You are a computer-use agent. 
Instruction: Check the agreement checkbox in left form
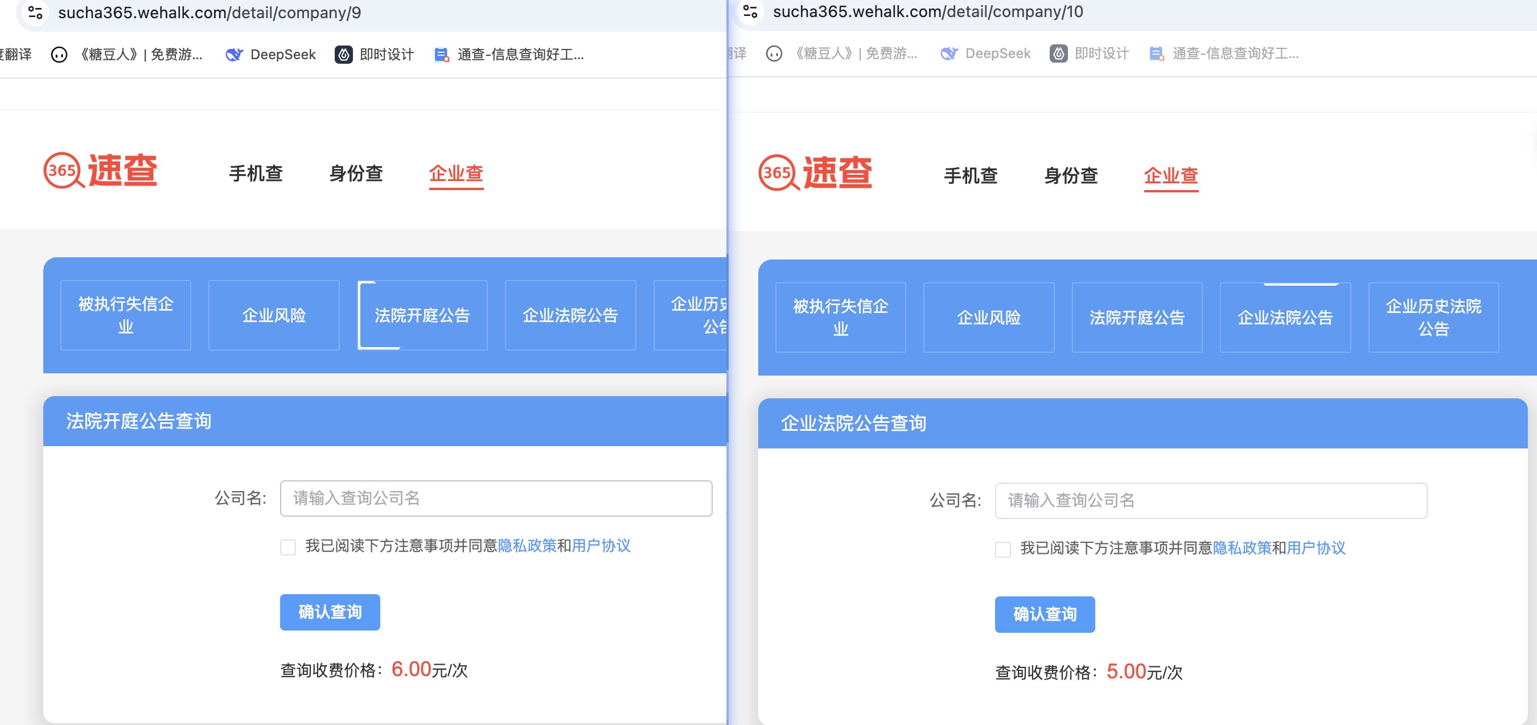288,546
